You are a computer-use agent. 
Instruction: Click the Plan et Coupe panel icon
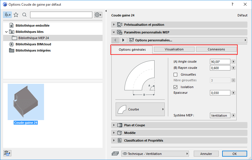pyautogui.click(x=120, y=125)
